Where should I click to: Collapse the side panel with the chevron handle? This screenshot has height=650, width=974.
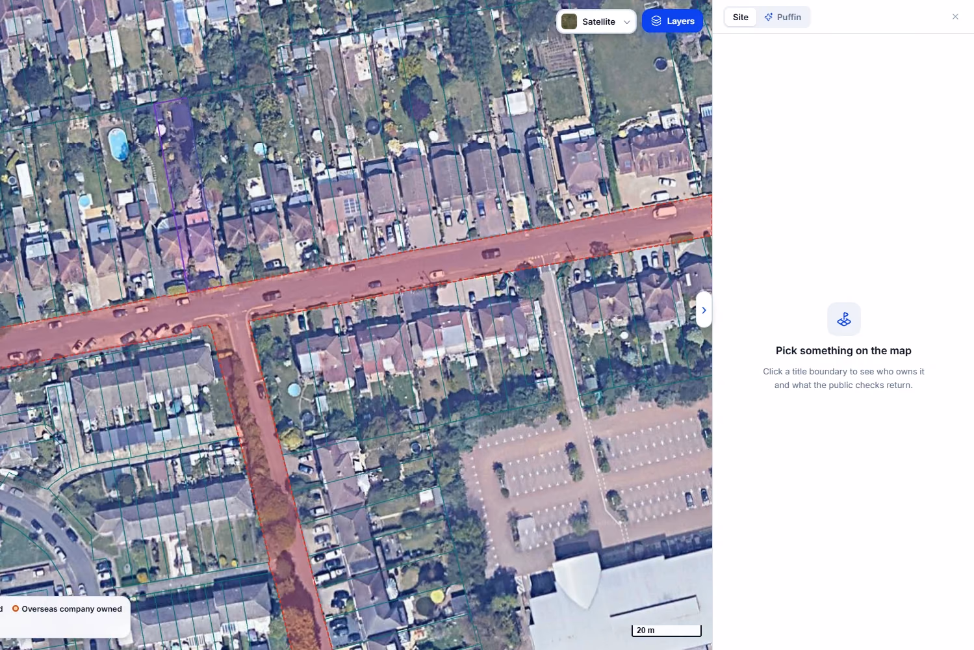[x=704, y=310]
